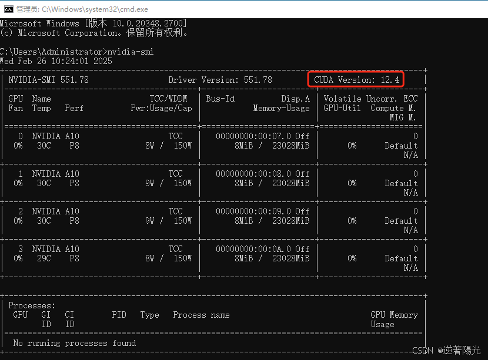
Task: Click the 'GPU-Util' column header
Action: [342, 108]
